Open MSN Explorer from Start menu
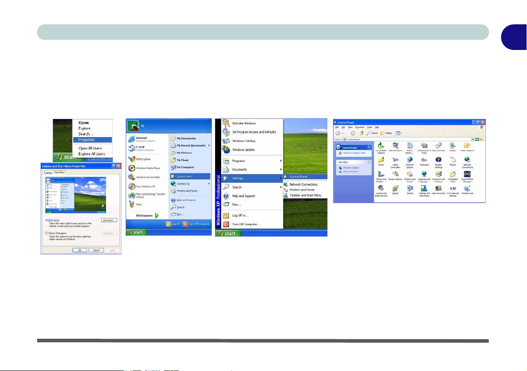The height and width of the screenshot is (371, 527). click(x=140, y=159)
